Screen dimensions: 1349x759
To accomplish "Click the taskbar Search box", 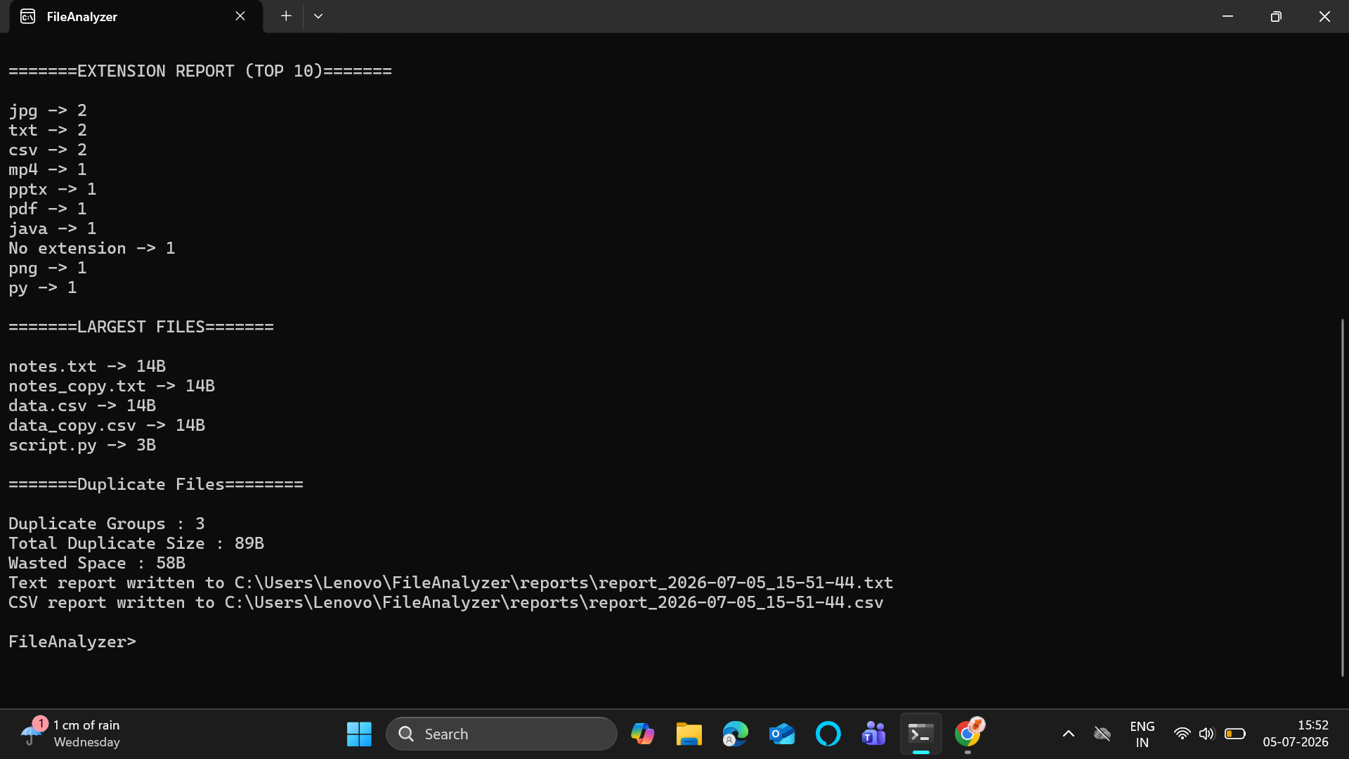I will click(502, 734).
